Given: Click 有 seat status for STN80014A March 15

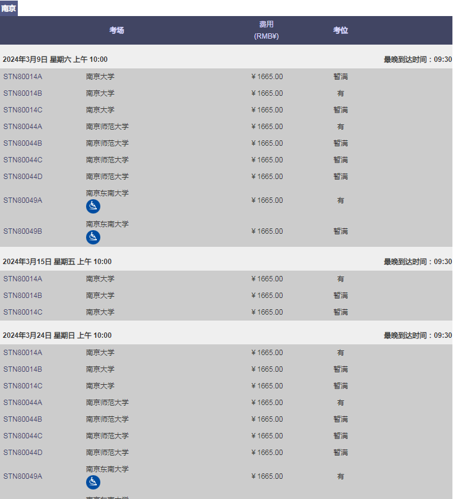Looking at the screenshot, I should [340, 279].
